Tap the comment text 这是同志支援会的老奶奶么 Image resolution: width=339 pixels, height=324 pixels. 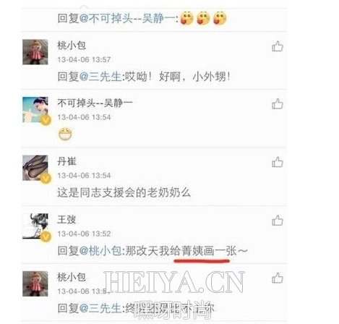[x=124, y=192]
